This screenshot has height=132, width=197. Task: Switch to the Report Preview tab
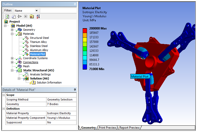(129, 128)
